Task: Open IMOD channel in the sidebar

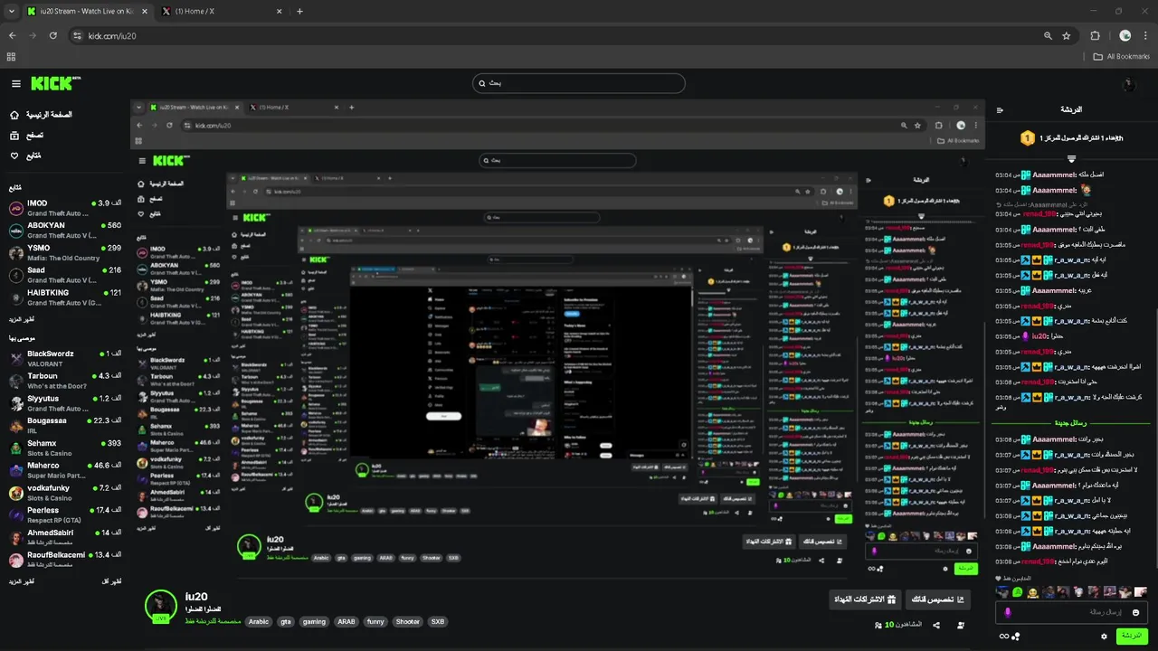Action: [65, 208]
